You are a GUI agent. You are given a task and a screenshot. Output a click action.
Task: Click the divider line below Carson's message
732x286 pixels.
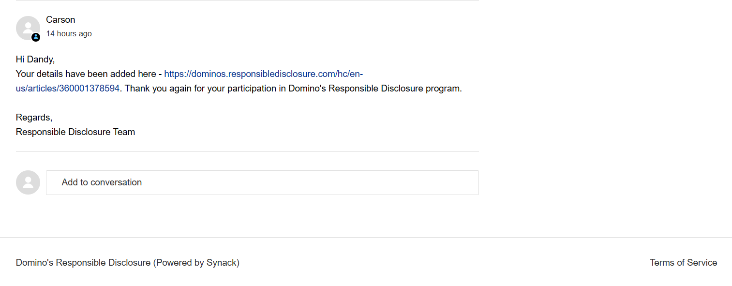pos(247,151)
